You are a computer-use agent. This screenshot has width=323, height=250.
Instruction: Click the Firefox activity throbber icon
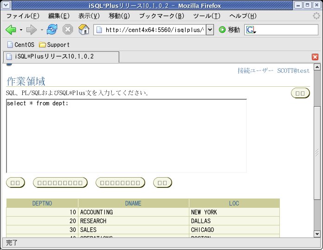pos(316,16)
